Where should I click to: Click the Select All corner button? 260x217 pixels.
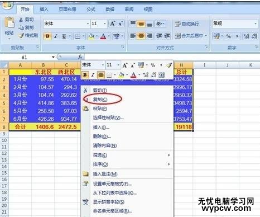tap(4, 65)
